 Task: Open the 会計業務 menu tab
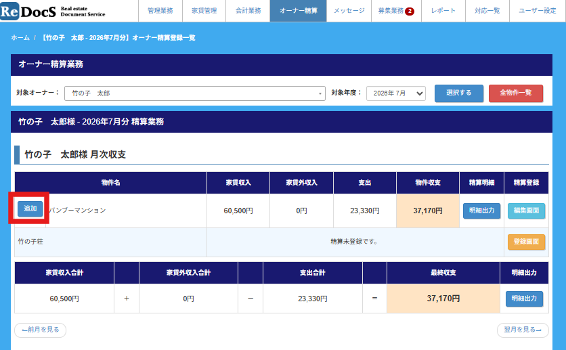pos(248,11)
